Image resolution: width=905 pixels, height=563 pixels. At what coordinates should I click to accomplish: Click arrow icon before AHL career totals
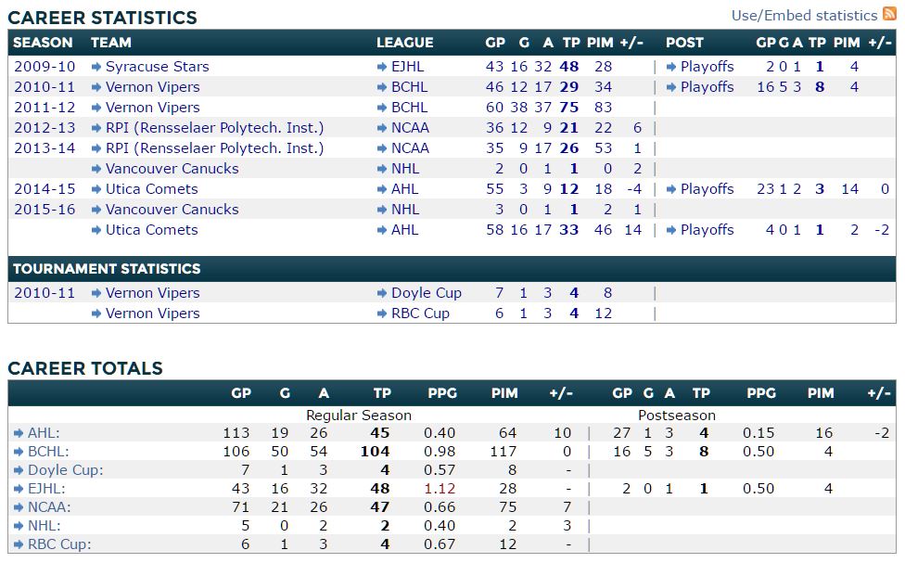(x=19, y=433)
